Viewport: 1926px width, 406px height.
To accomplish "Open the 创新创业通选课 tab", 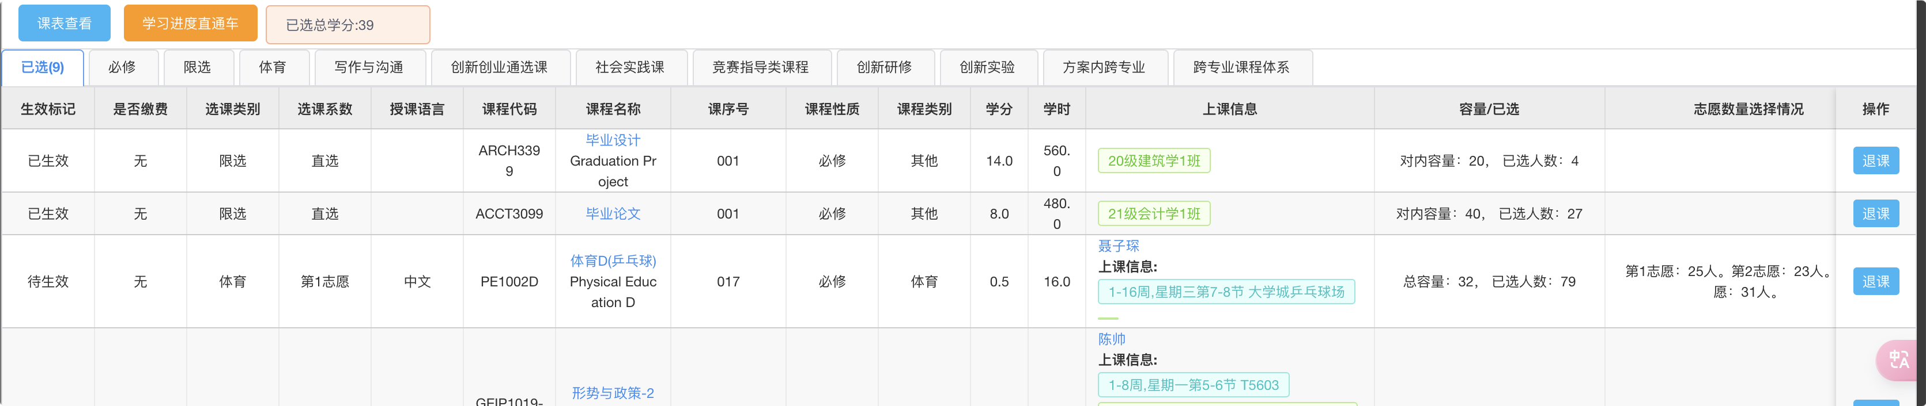I will click(499, 68).
